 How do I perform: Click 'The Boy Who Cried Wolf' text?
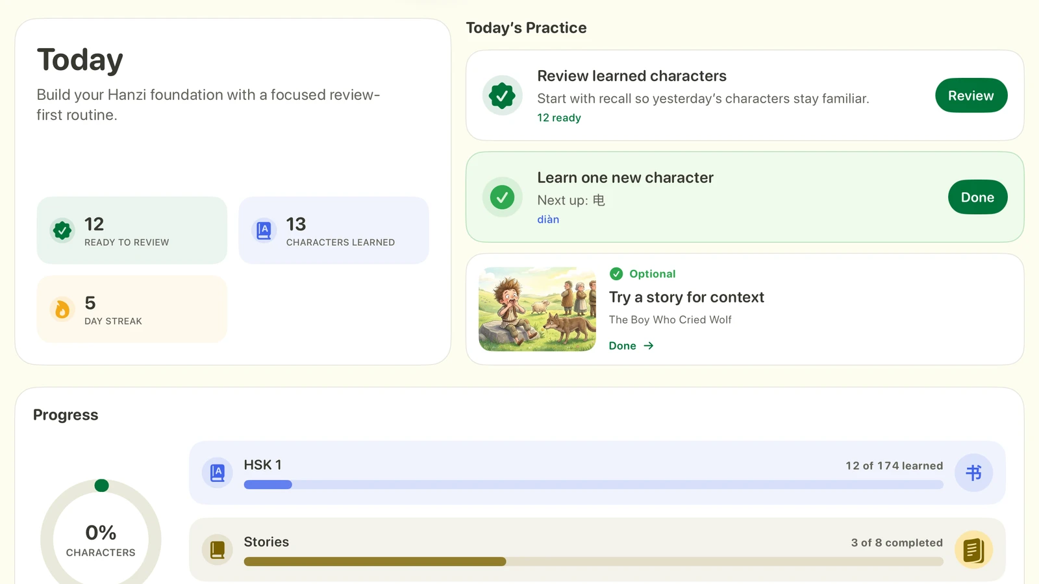(x=670, y=320)
